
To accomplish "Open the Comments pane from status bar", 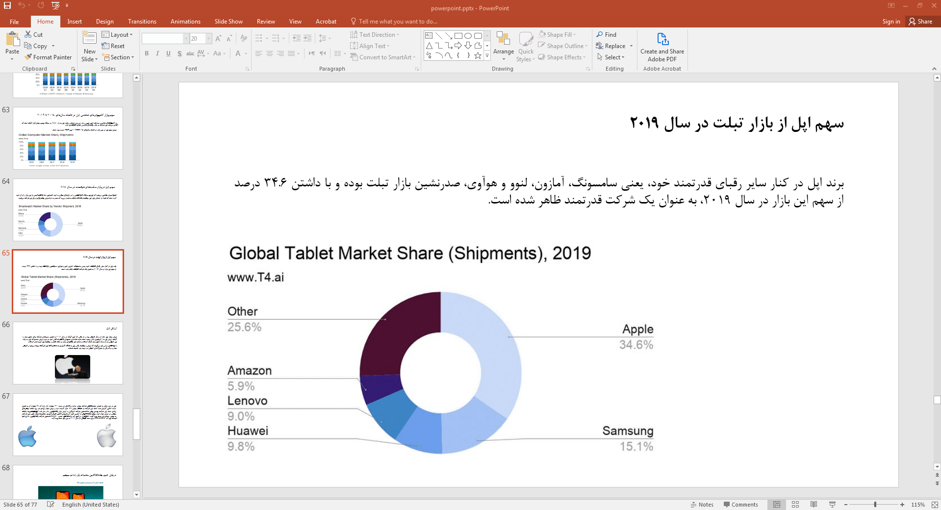I will click(740, 505).
